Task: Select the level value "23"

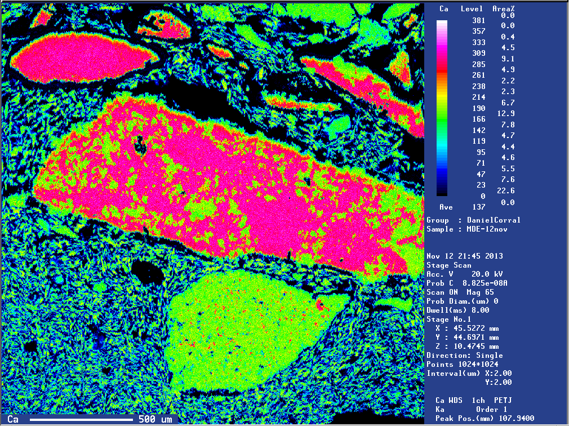Action: (x=481, y=185)
